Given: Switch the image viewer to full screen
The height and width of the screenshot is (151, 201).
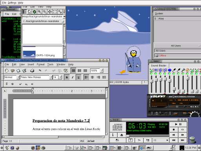Looking at the screenshot, I should tap(55, 12).
